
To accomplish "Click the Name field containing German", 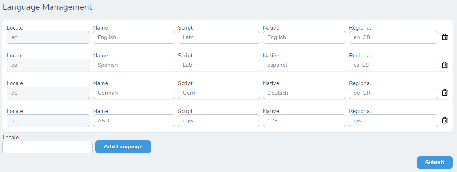I will tap(134, 93).
